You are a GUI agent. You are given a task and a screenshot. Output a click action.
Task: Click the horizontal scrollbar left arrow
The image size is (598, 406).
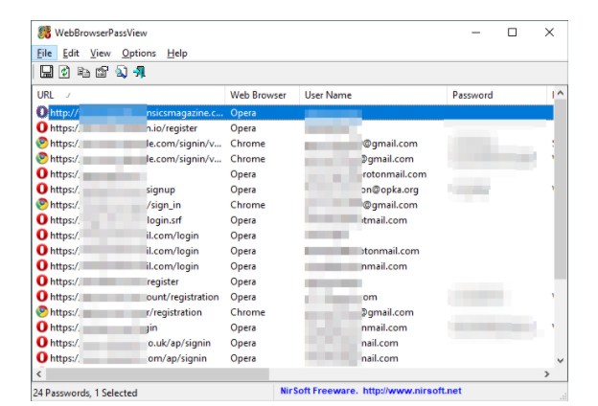[x=39, y=374]
